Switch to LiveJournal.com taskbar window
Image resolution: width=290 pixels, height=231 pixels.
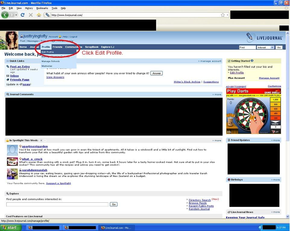[x=116, y=228]
